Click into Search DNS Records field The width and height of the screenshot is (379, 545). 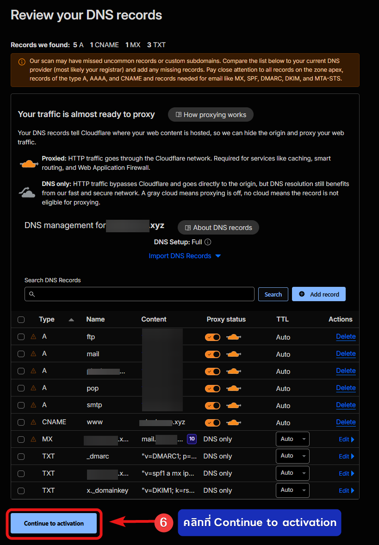tap(139, 294)
